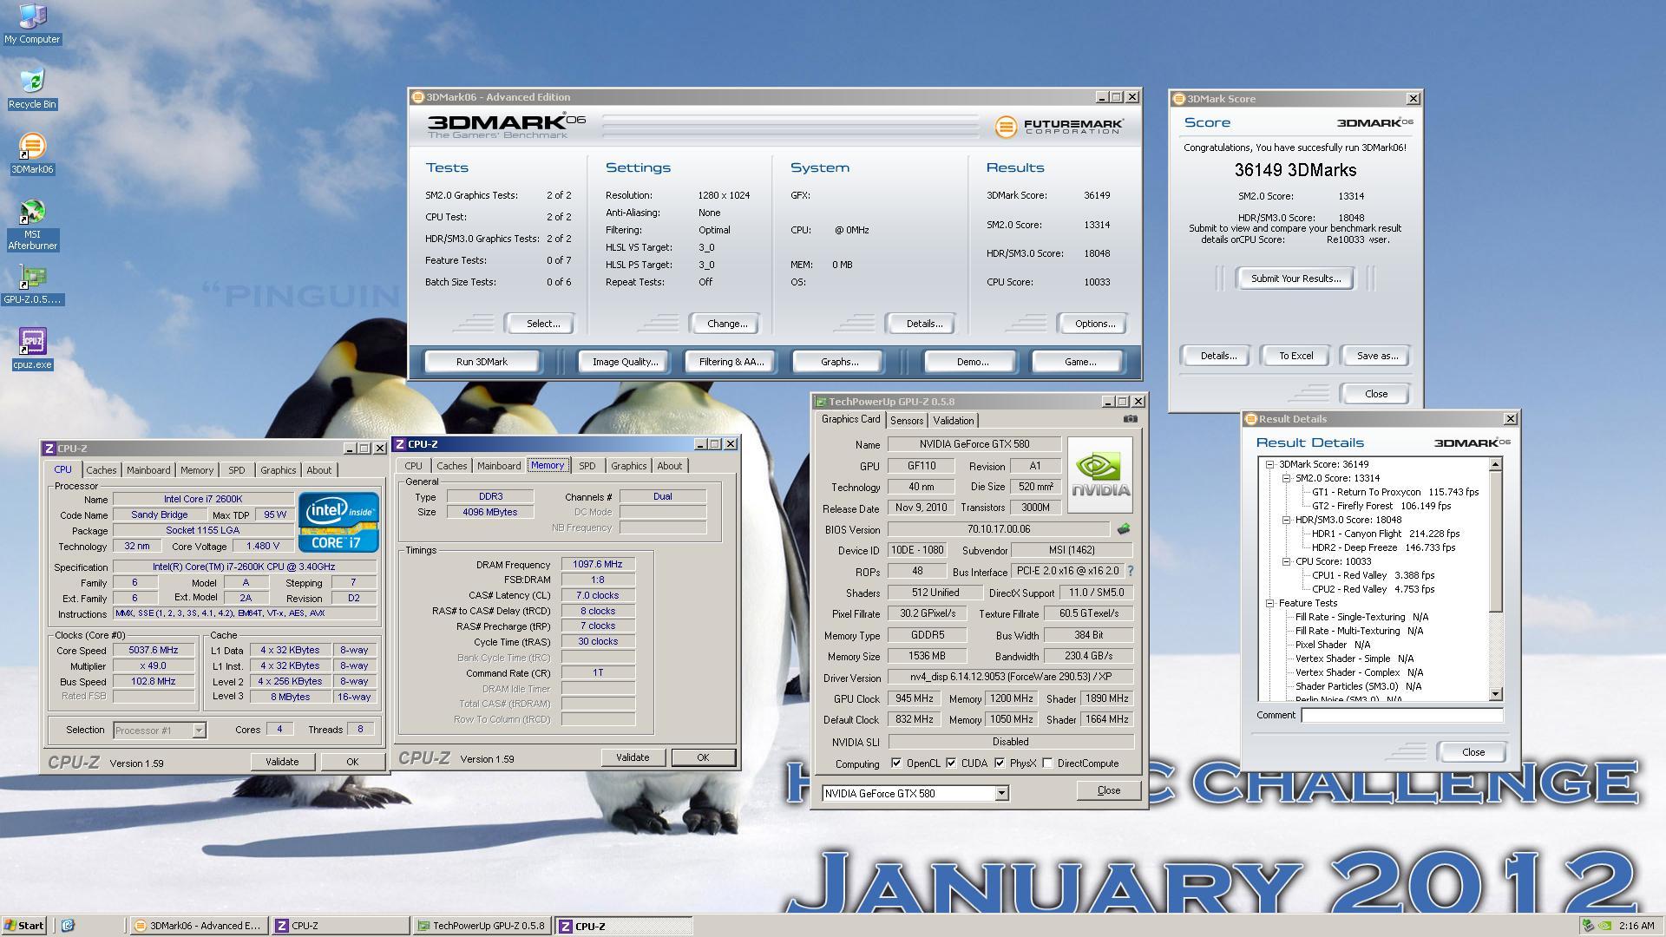Click the Result Details scrollbar down arrow

pyautogui.click(x=1495, y=693)
